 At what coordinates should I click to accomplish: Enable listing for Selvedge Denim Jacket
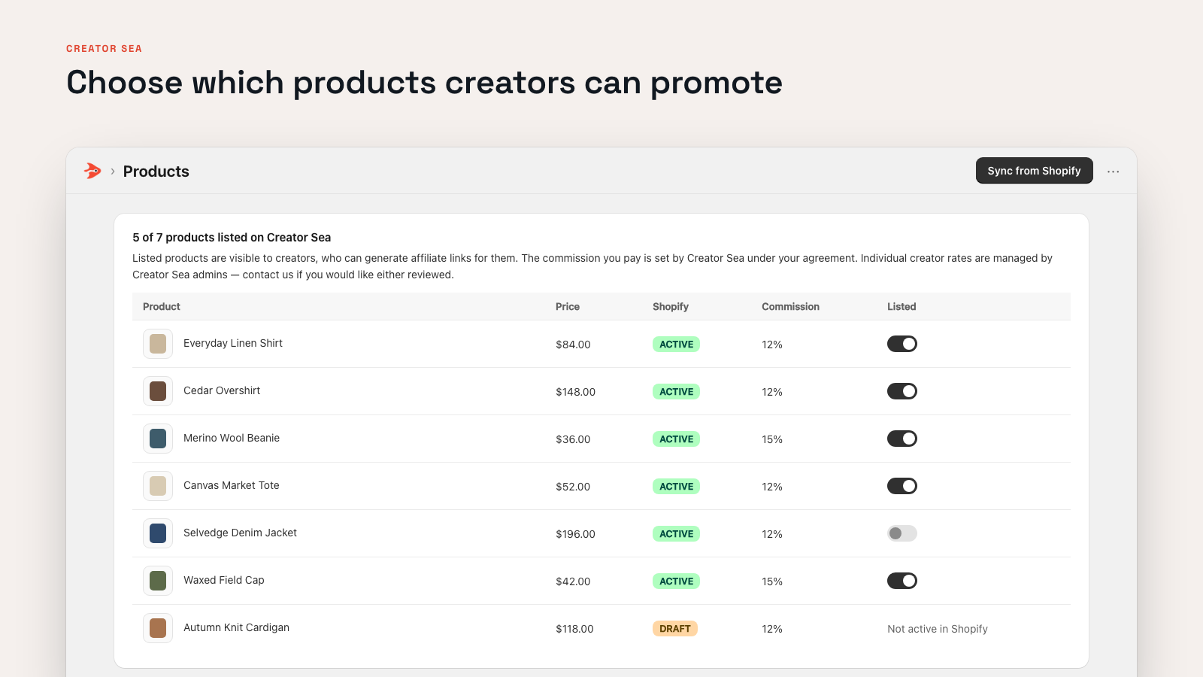click(x=902, y=533)
